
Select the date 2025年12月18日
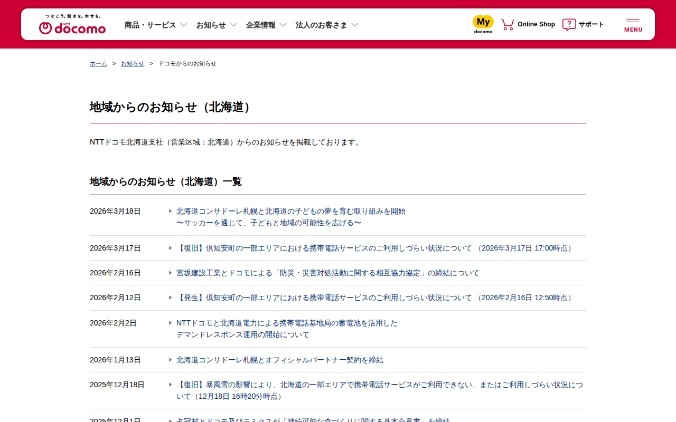point(117,385)
